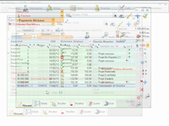
Task: Select Babyland in list
Action: click(x=15, y=56)
